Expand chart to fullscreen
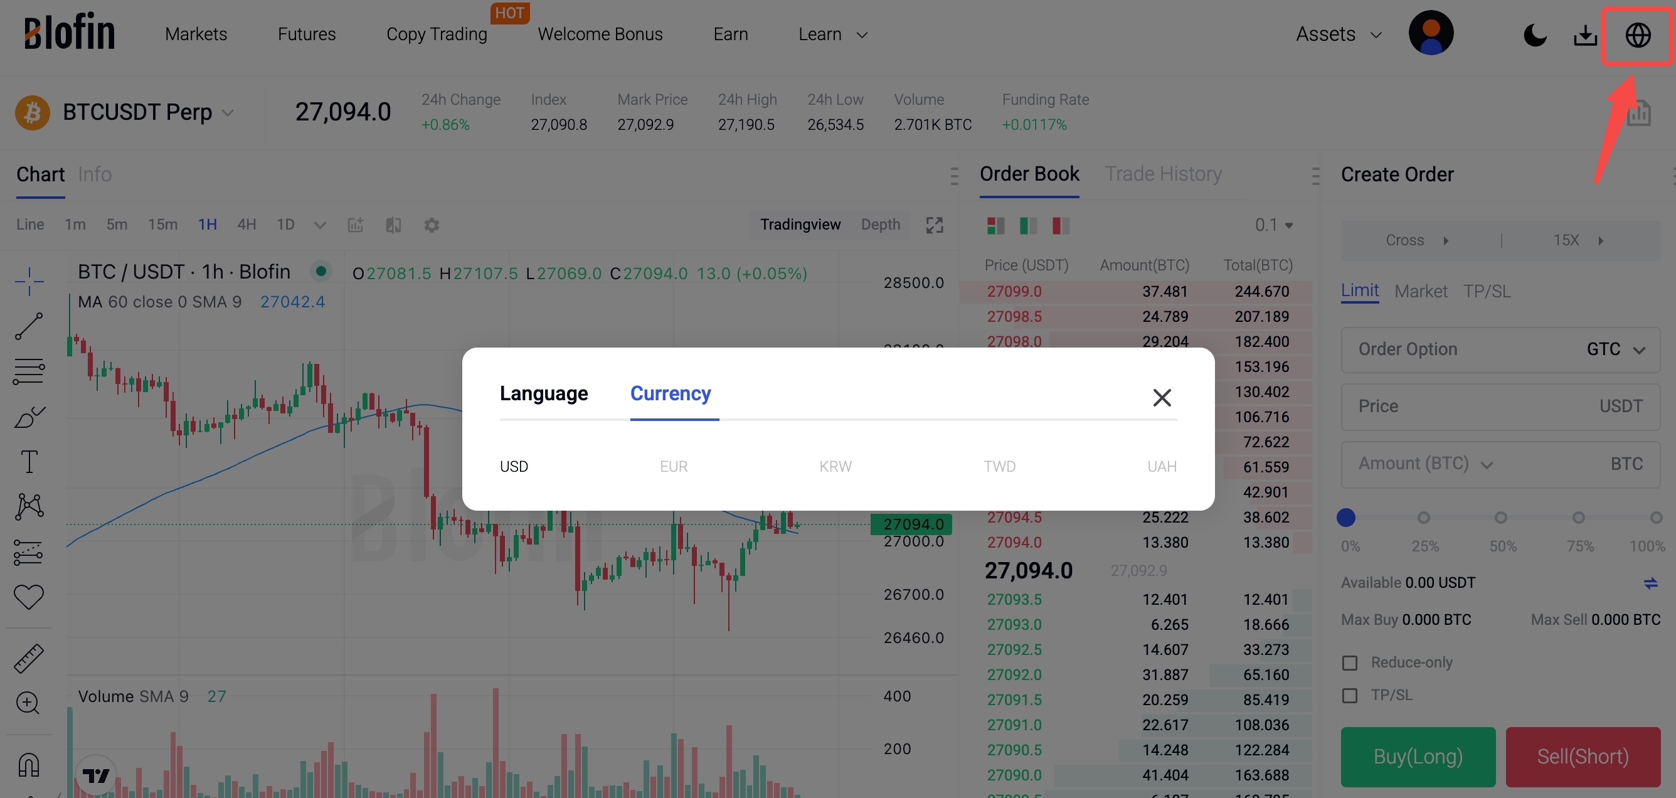The height and width of the screenshot is (798, 1676). click(935, 225)
